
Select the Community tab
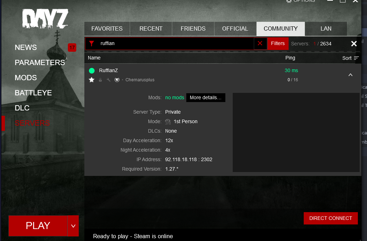click(281, 28)
